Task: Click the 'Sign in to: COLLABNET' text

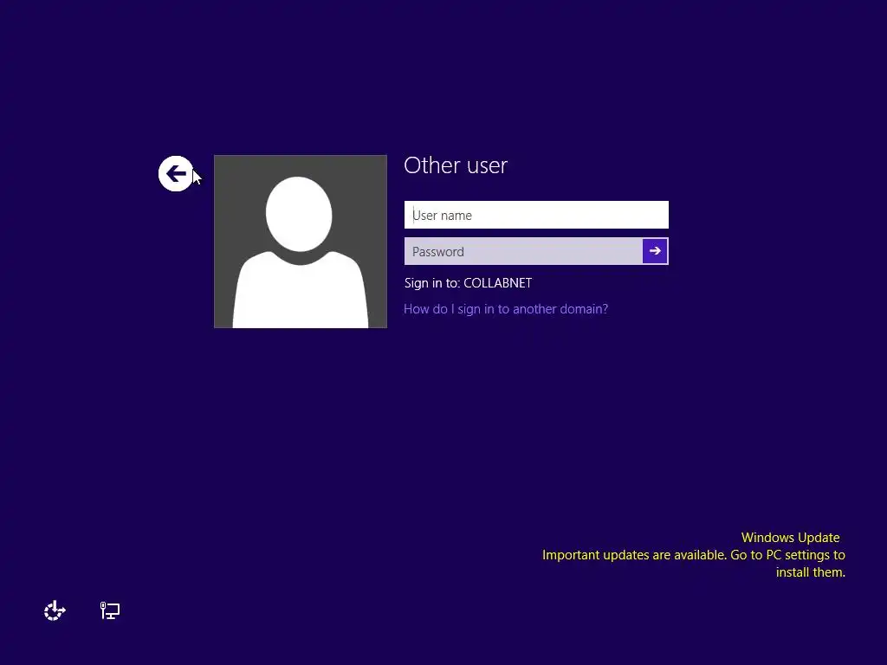Action: click(x=468, y=283)
